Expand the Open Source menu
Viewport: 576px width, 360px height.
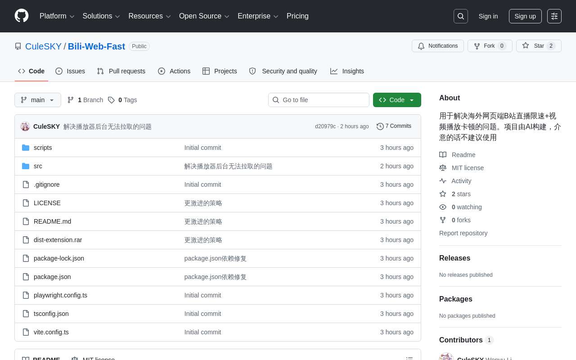point(204,16)
